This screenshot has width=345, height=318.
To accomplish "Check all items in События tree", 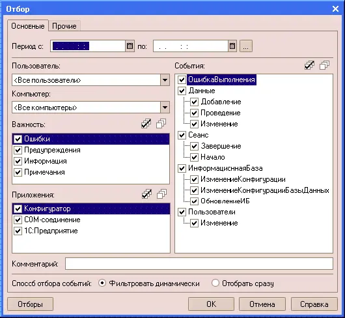I will [310, 65].
